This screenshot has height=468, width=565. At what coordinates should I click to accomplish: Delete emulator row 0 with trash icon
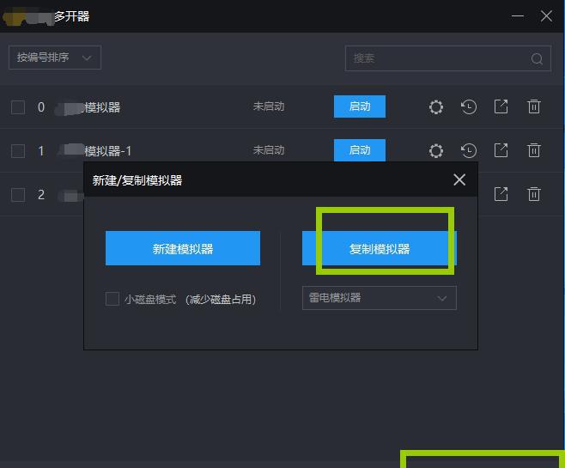[533, 106]
